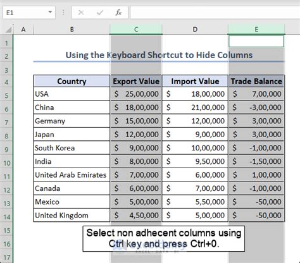Click the title 'Using the Keyboard Shortcut to Hide Columns'
Viewport: 300px width, 263px height.
pyautogui.click(x=159, y=55)
